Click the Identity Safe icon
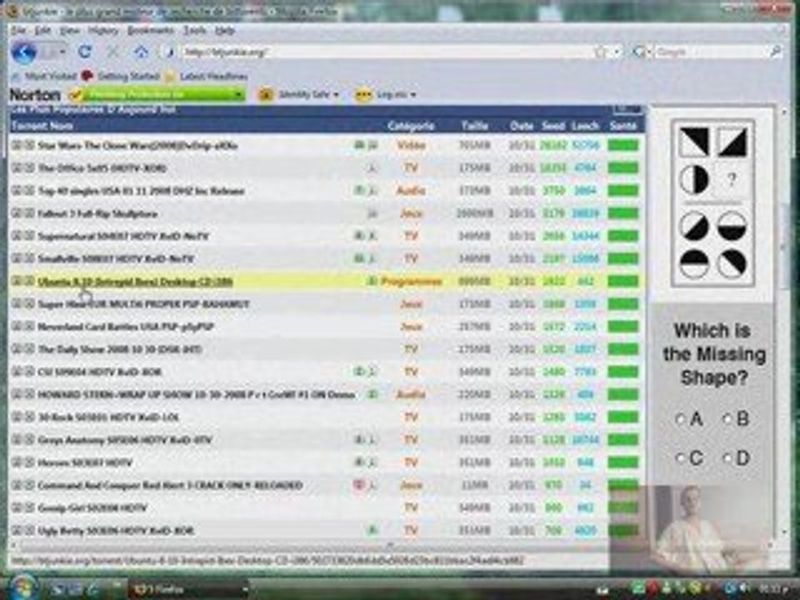This screenshot has height=600, width=800. 265,95
